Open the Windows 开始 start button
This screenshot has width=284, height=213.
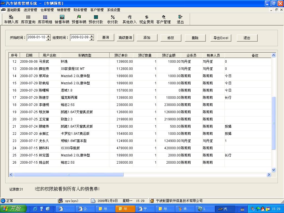(x=13, y=209)
